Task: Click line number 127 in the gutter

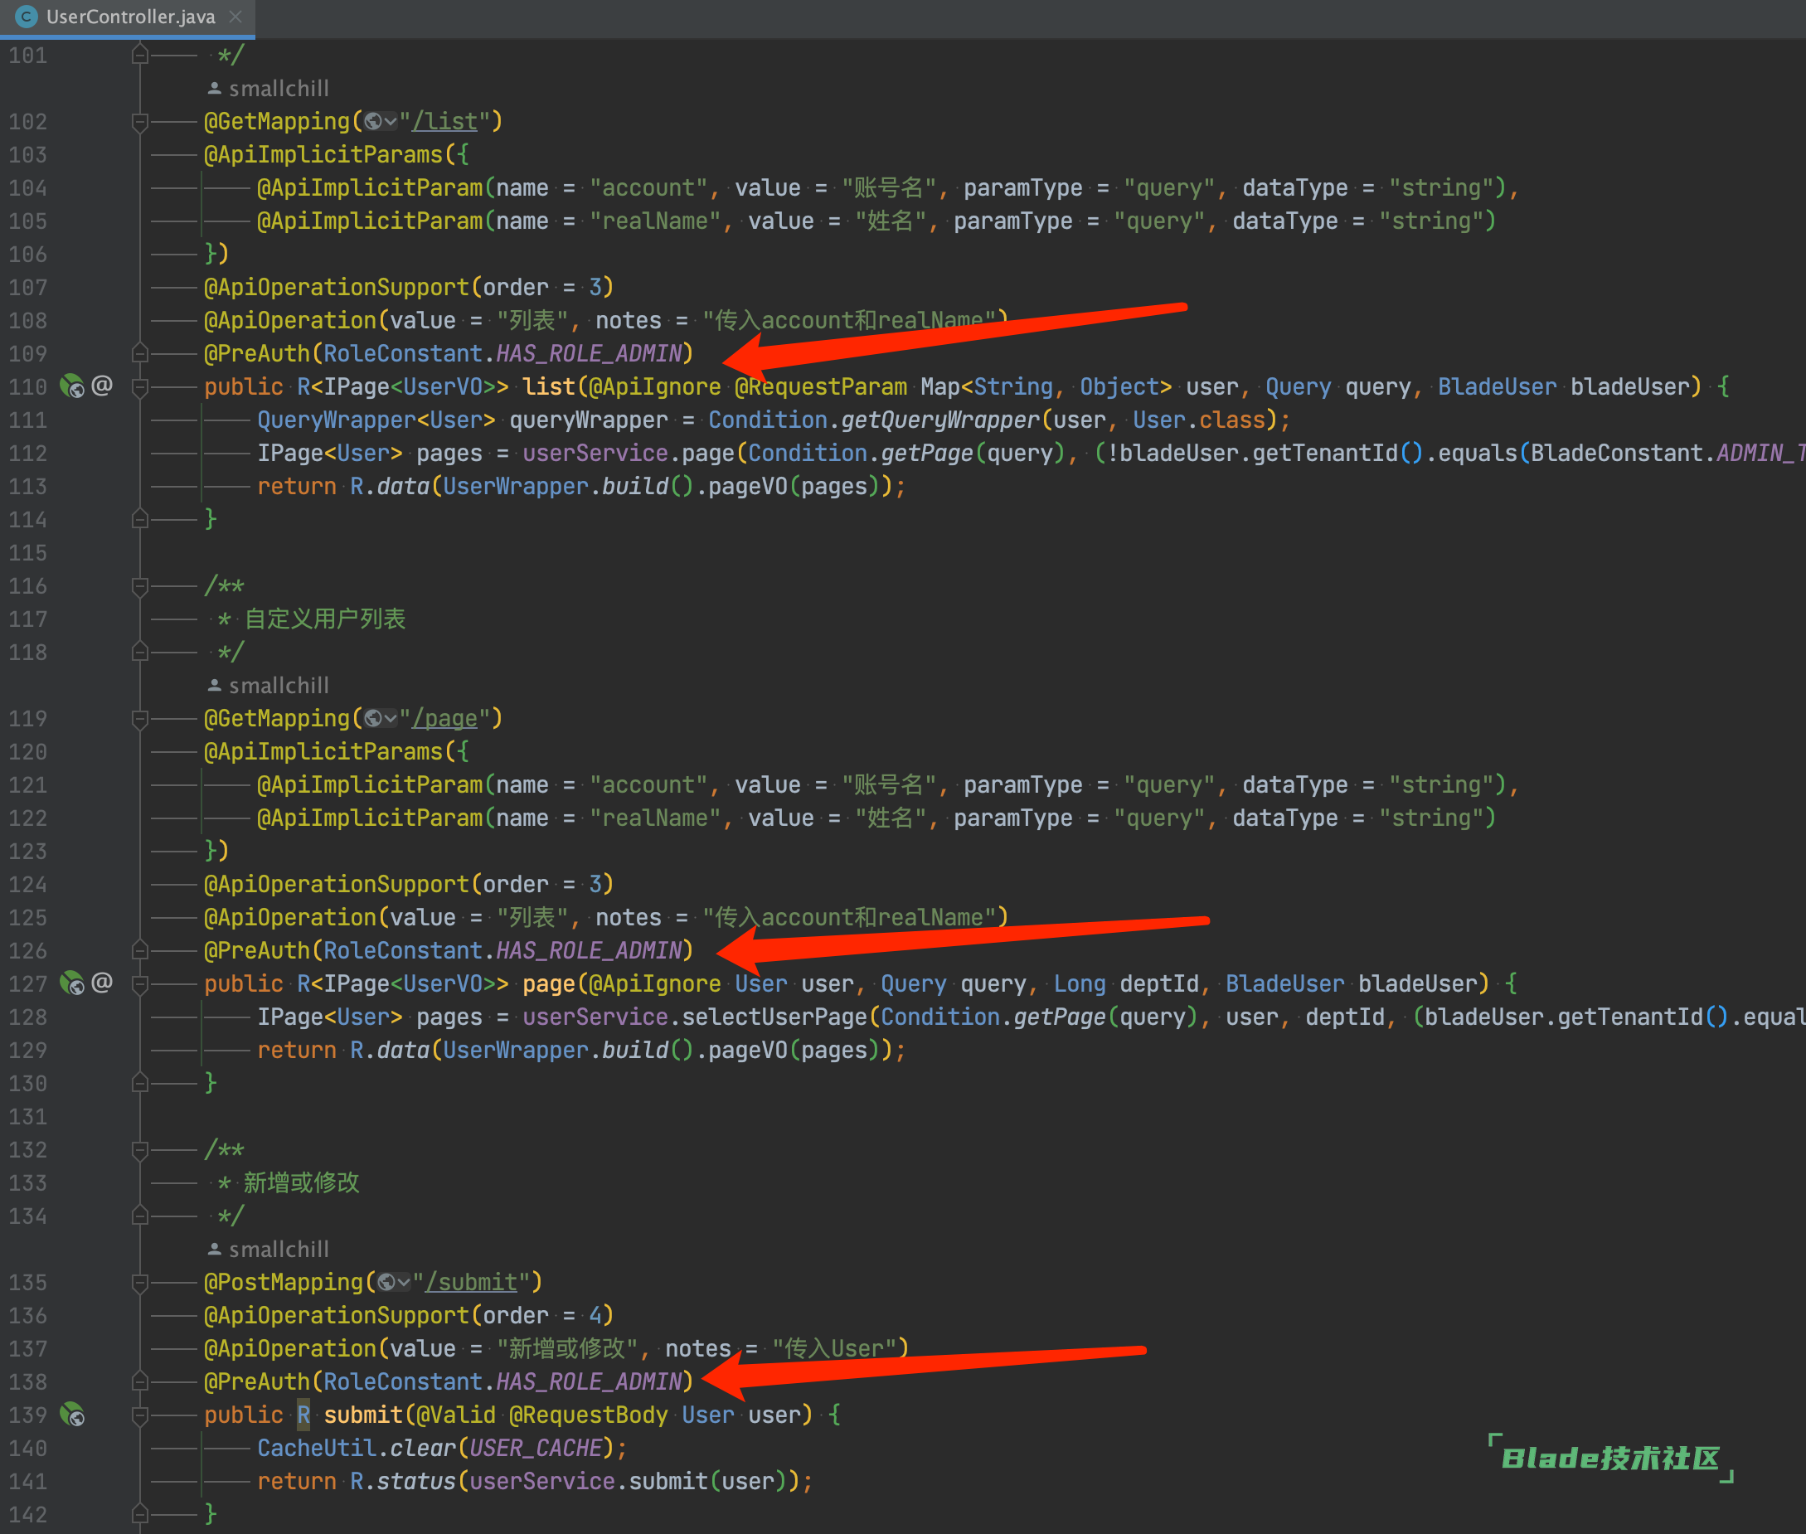Action: (28, 983)
